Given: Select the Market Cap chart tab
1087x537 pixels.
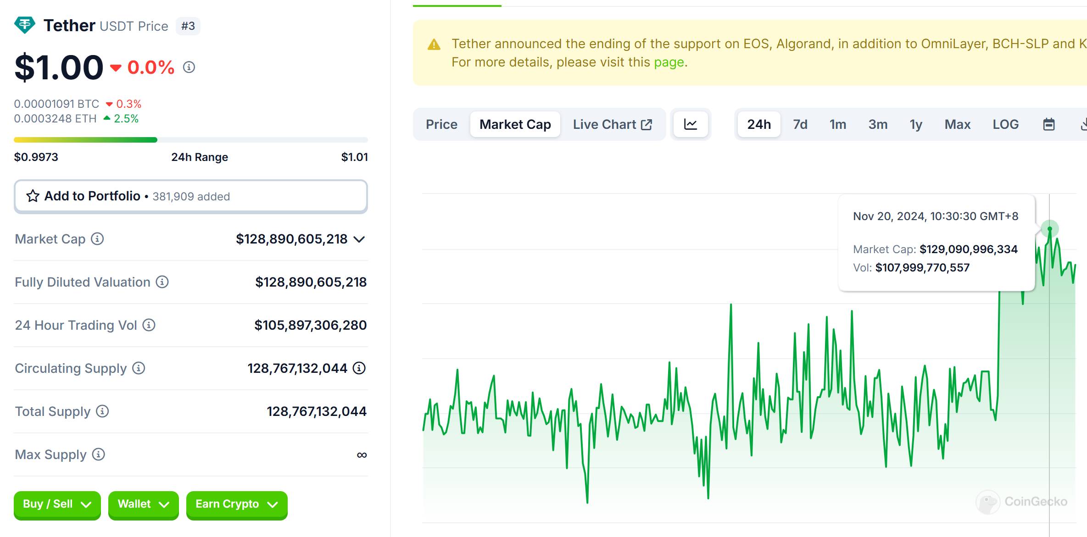Looking at the screenshot, I should point(515,124).
